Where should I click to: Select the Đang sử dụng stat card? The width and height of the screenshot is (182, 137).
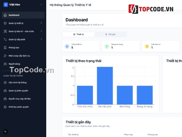click(121, 46)
